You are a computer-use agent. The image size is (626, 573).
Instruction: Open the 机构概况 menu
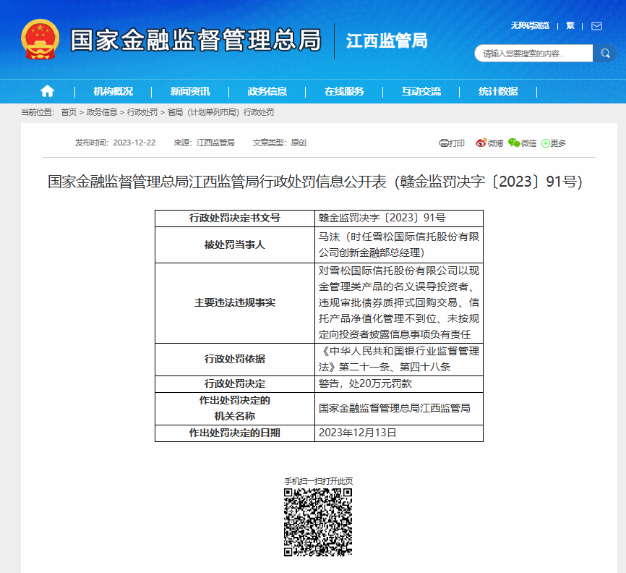tap(113, 91)
